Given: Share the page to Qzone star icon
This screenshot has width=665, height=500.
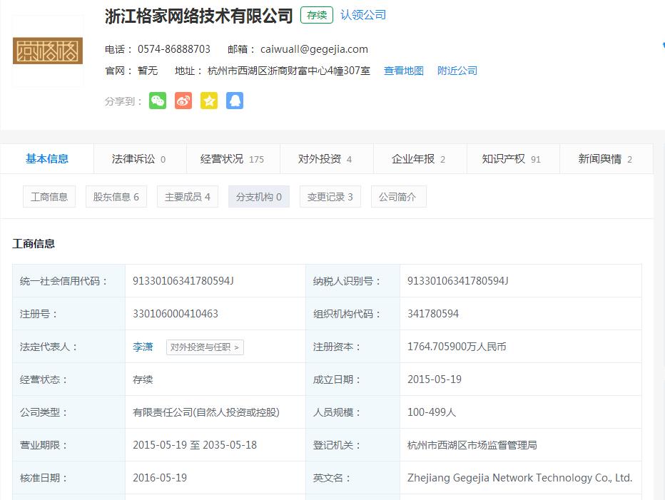Looking at the screenshot, I should pos(209,101).
